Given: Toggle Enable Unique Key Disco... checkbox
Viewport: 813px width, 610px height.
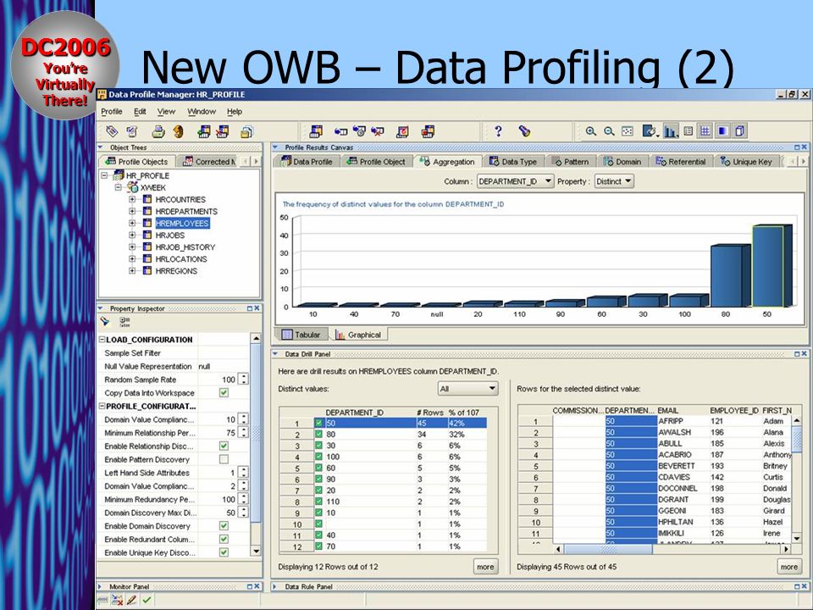Looking at the screenshot, I should click(x=224, y=552).
